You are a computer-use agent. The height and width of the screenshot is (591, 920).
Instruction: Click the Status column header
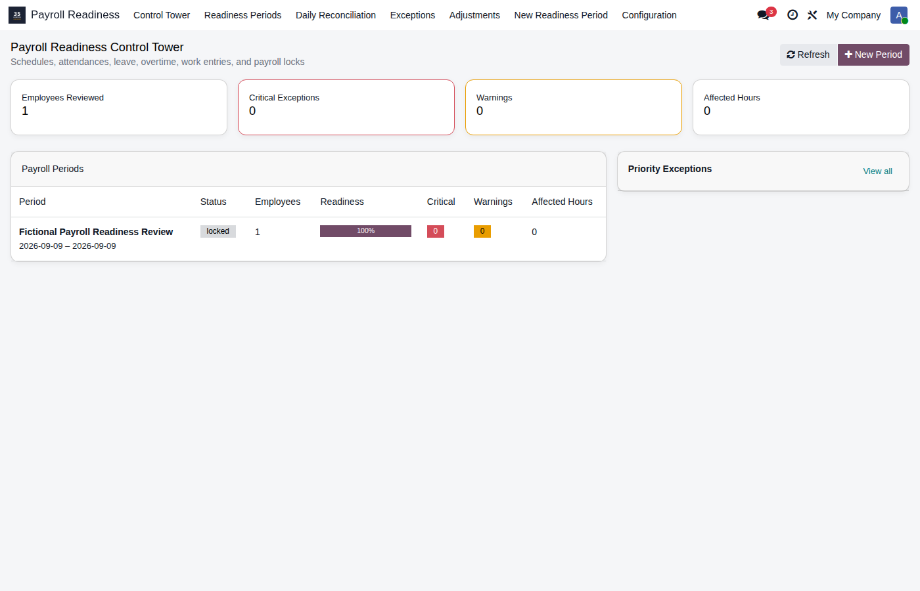pyautogui.click(x=213, y=202)
